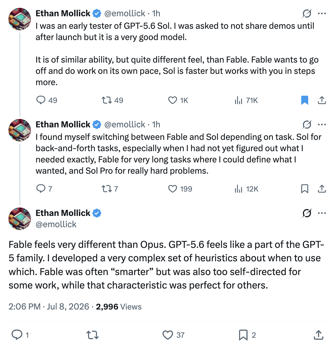
Task: Bookmark the second tweet about switching models
Action: pos(304,189)
